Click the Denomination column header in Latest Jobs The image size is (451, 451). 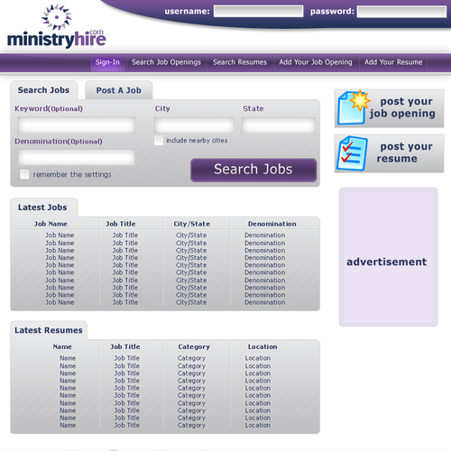tap(272, 224)
